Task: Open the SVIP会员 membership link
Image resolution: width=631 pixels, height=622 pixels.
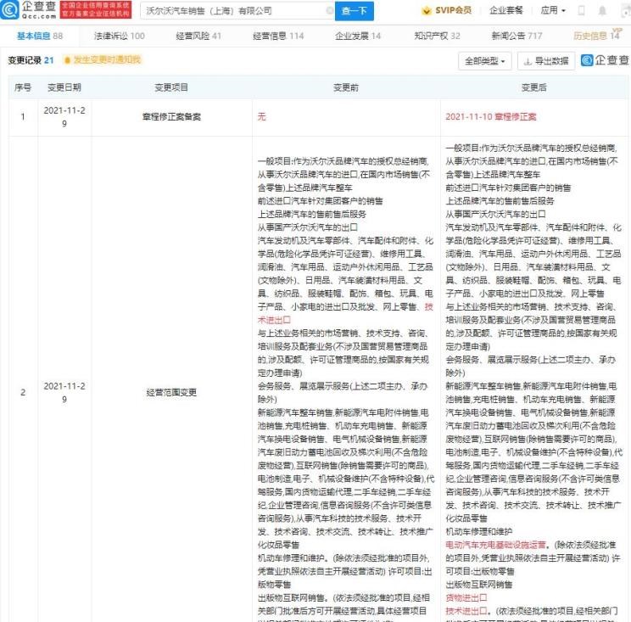Action: click(447, 10)
